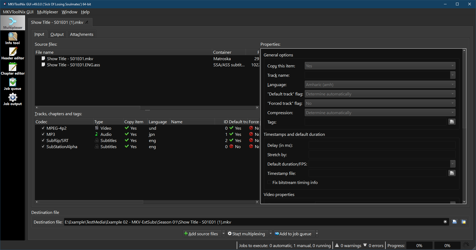Open the Job queue
The image size is (476, 250).
tap(13, 84)
